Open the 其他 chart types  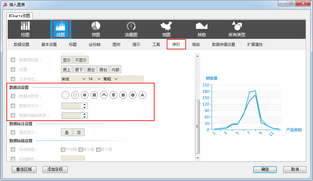pyautogui.click(x=202, y=29)
